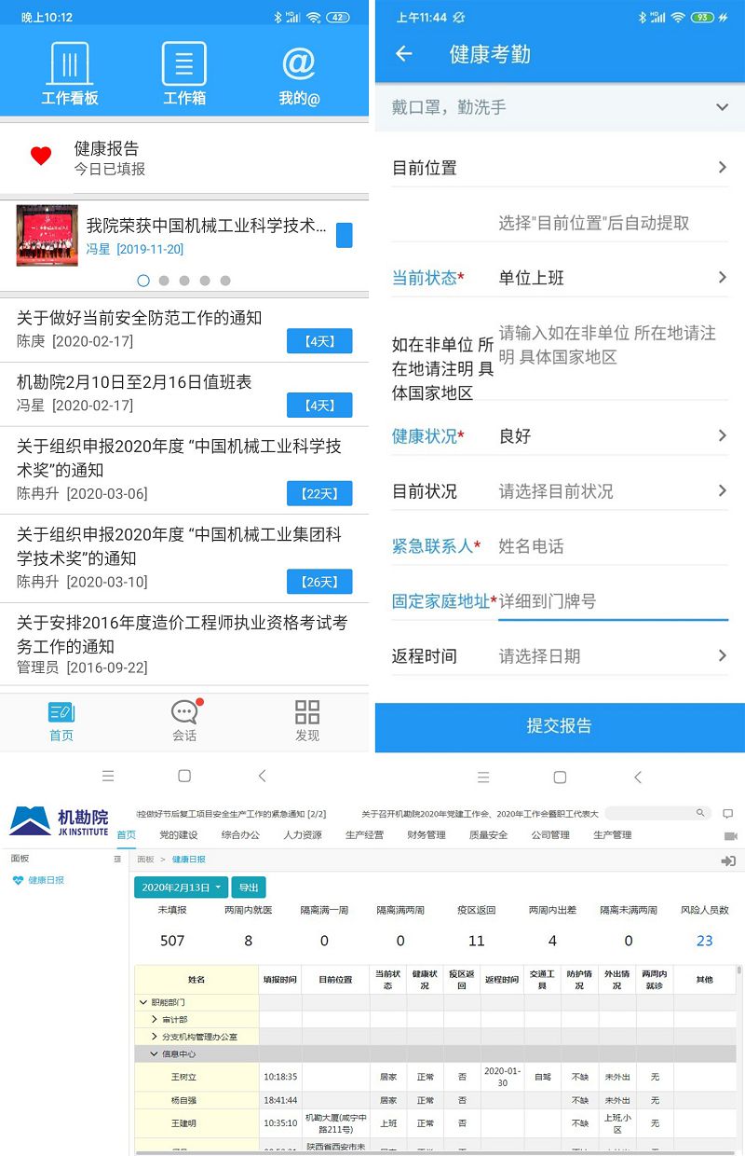Tap the 我的@ mentions icon
The image size is (745, 1156).
click(x=299, y=65)
